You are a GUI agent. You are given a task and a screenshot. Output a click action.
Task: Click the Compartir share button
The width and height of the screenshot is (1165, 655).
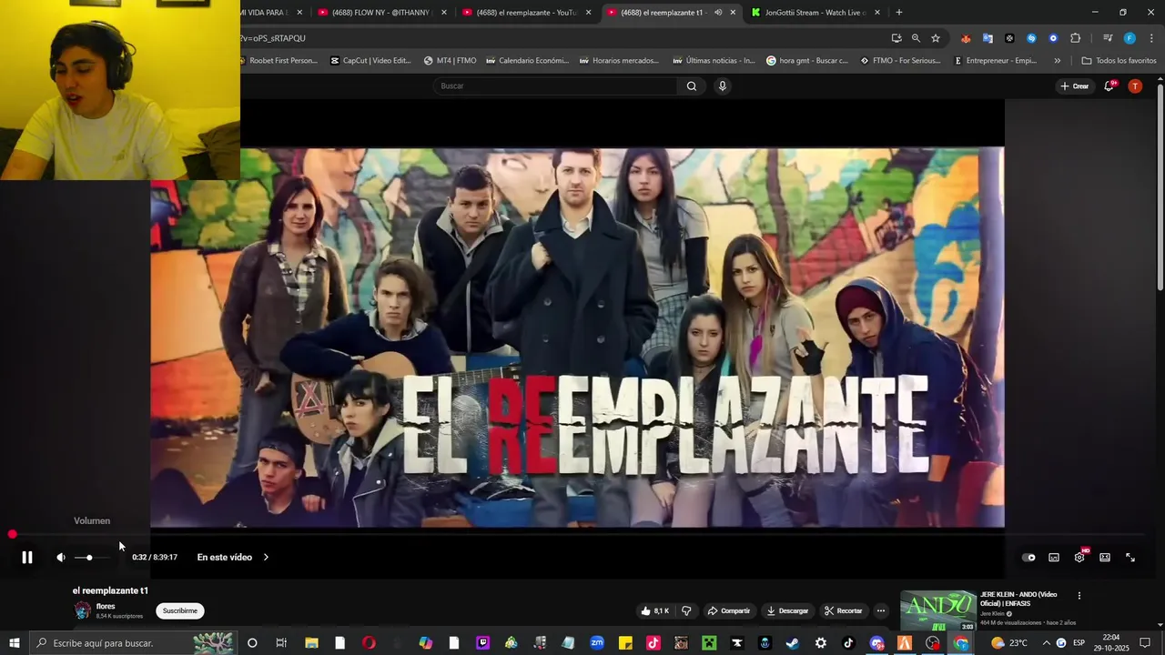click(729, 610)
